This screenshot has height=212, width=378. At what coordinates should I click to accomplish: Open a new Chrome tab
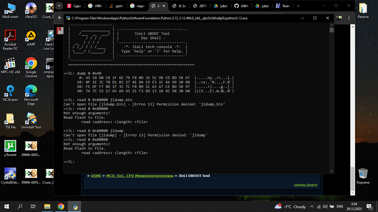298,6
